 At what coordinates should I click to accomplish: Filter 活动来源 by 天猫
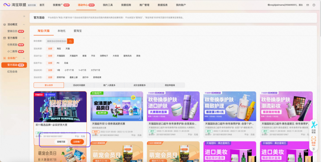(x=67, y=49)
